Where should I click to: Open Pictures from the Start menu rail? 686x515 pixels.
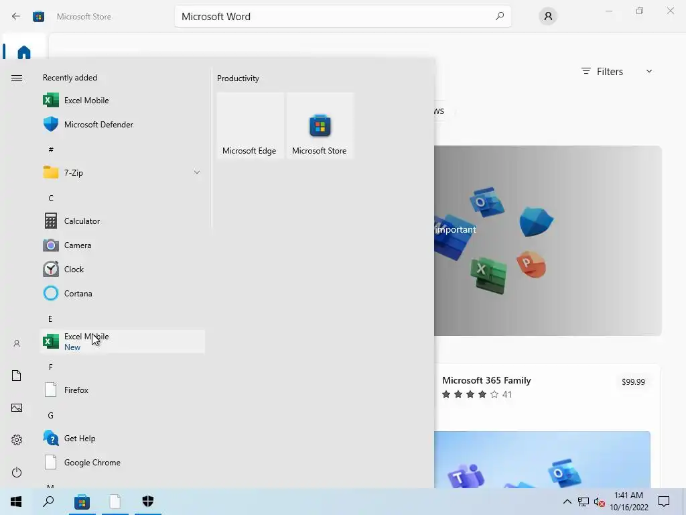(x=17, y=408)
